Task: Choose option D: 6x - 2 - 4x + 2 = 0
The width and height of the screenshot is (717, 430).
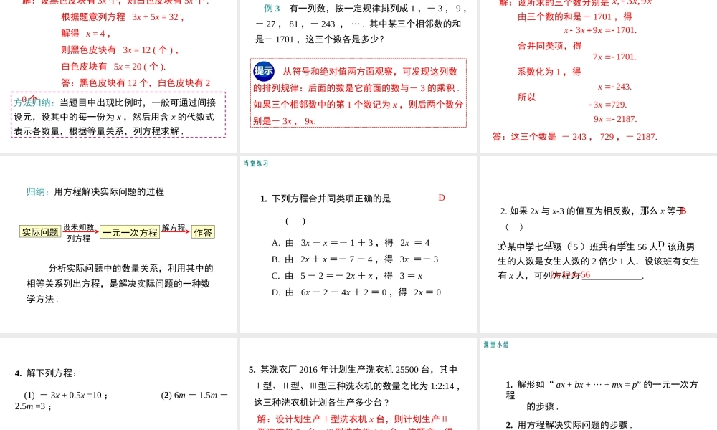Action: coord(356,292)
